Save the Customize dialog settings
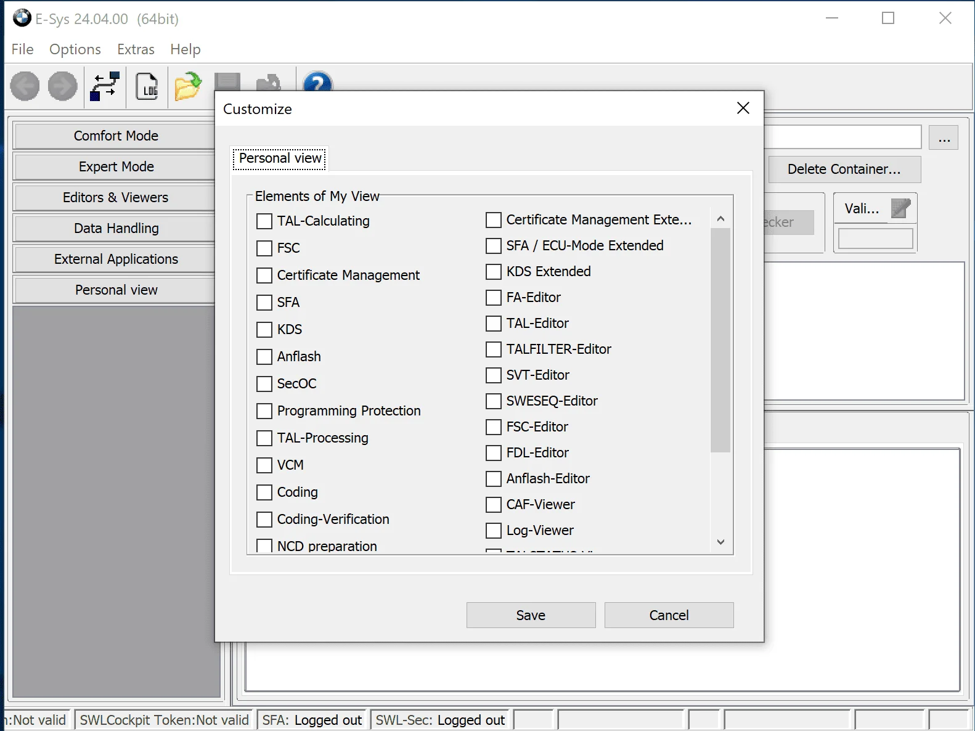Image resolution: width=975 pixels, height=731 pixels. click(531, 615)
